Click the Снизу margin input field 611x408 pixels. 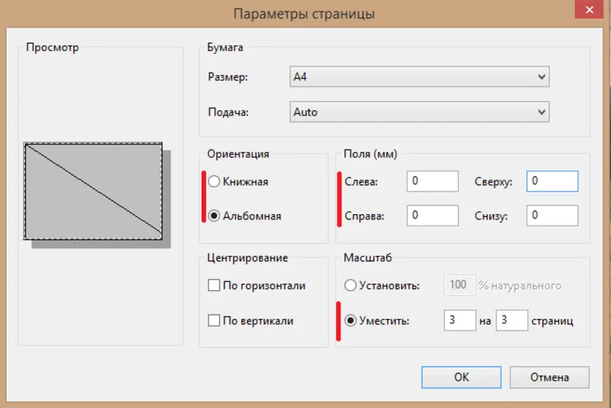(x=552, y=215)
